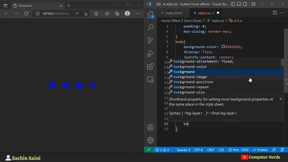288x162 pixels.
Task: Click the browser back arrow
Action: tap(6, 13)
